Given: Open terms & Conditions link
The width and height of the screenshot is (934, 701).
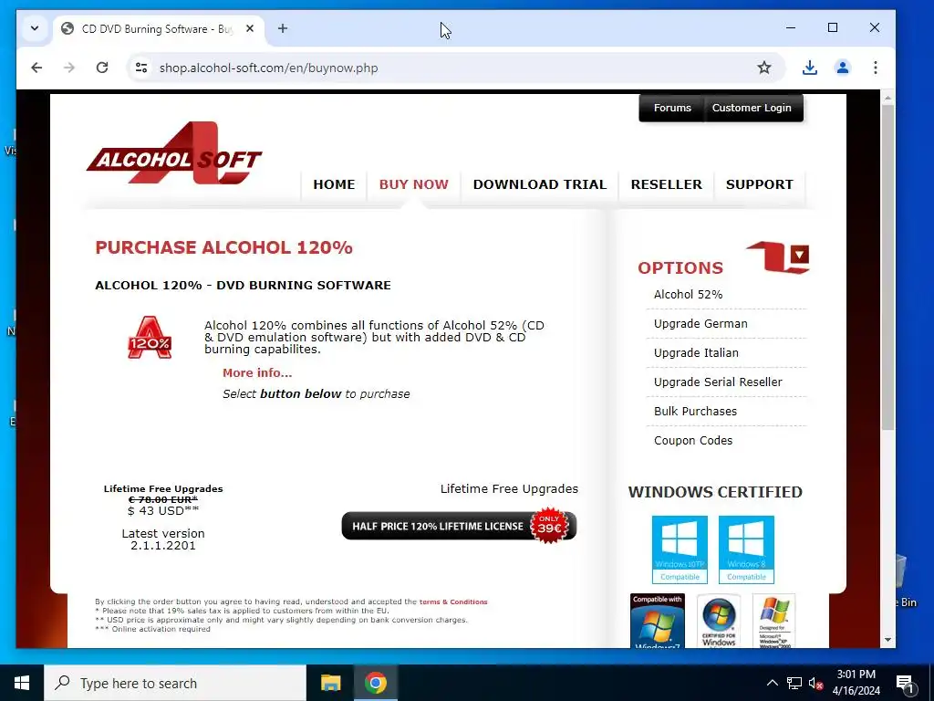Looking at the screenshot, I should pyautogui.click(x=453, y=602).
